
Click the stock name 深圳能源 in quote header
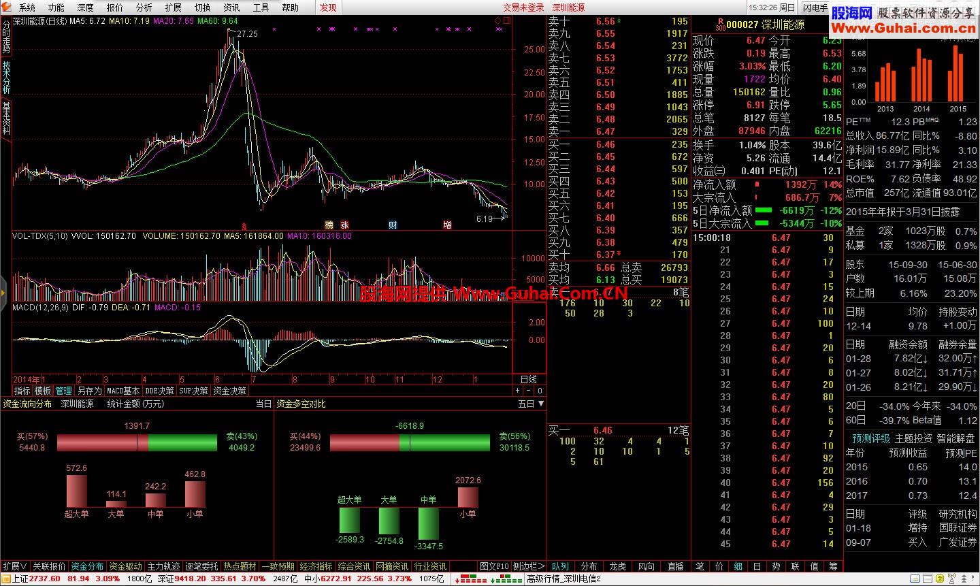tap(783, 24)
